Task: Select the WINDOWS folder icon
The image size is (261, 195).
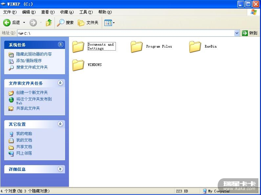Action: coord(78,65)
